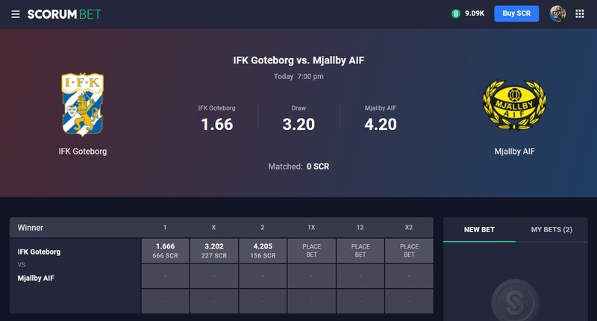The width and height of the screenshot is (597, 321).
Task: Click the Scorum Bet logo
Action: tap(64, 14)
